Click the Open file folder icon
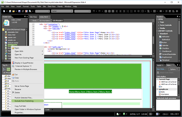The height and width of the screenshot is (117, 182). click(14, 11)
